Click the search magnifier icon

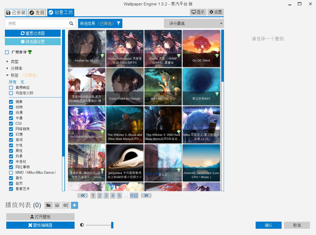click(x=71, y=23)
